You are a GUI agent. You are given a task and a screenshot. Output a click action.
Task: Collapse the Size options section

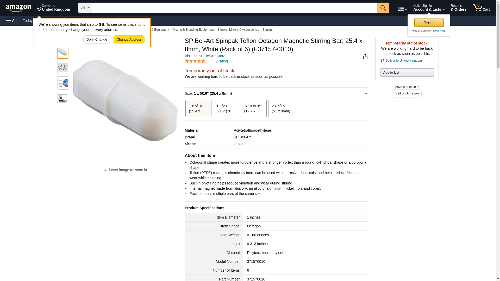[x=366, y=93]
